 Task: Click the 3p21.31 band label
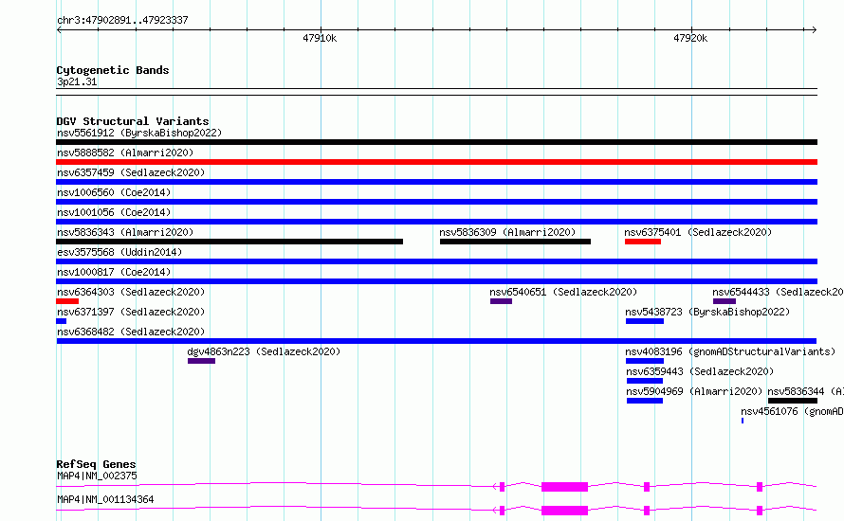point(77,81)
